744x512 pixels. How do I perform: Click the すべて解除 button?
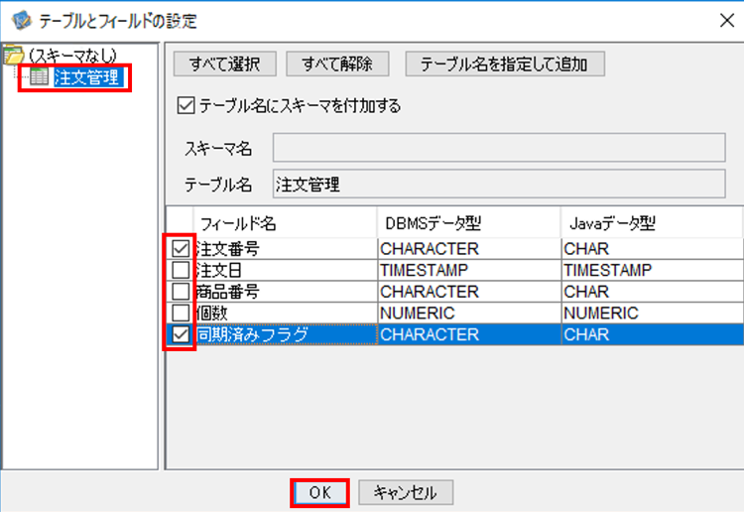(337, 64)
